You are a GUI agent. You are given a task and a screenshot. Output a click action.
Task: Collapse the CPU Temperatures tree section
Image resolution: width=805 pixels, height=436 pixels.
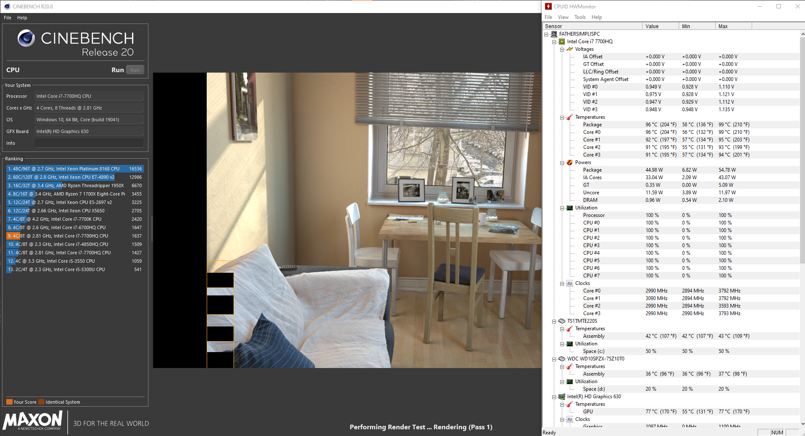pos(562,117)
